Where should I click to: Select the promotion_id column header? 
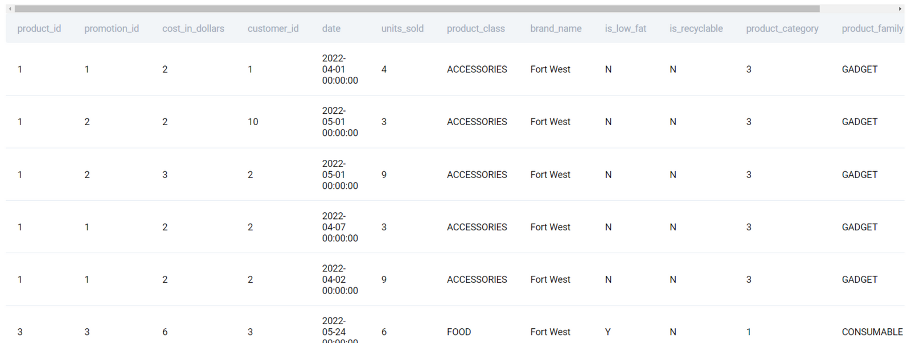pos(112,28)
